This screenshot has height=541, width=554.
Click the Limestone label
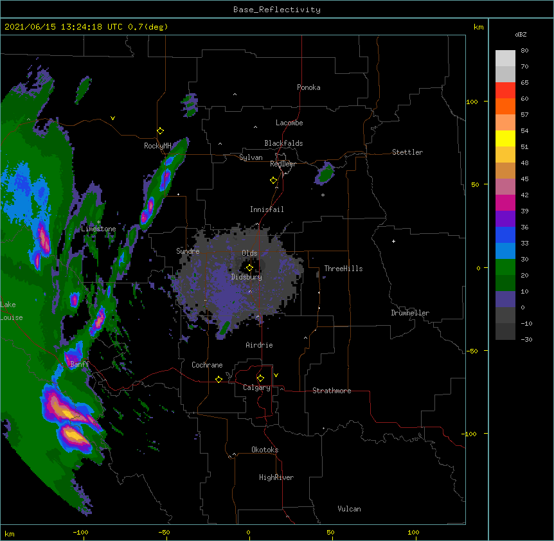[x=98, y=229]
